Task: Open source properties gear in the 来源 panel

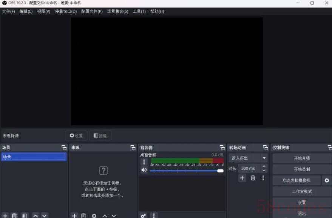Action: [94, 216]
